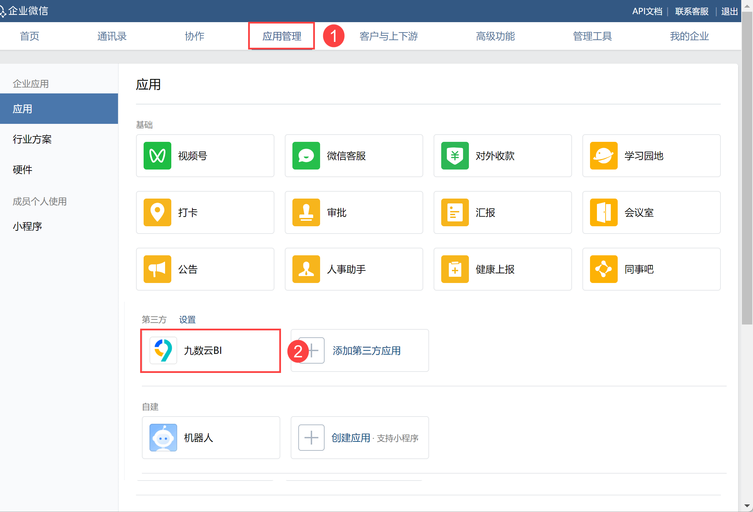Viewport: 753px width, 512px height.
Task: Open the 视频号 app icon
Action: coord(157,156)
